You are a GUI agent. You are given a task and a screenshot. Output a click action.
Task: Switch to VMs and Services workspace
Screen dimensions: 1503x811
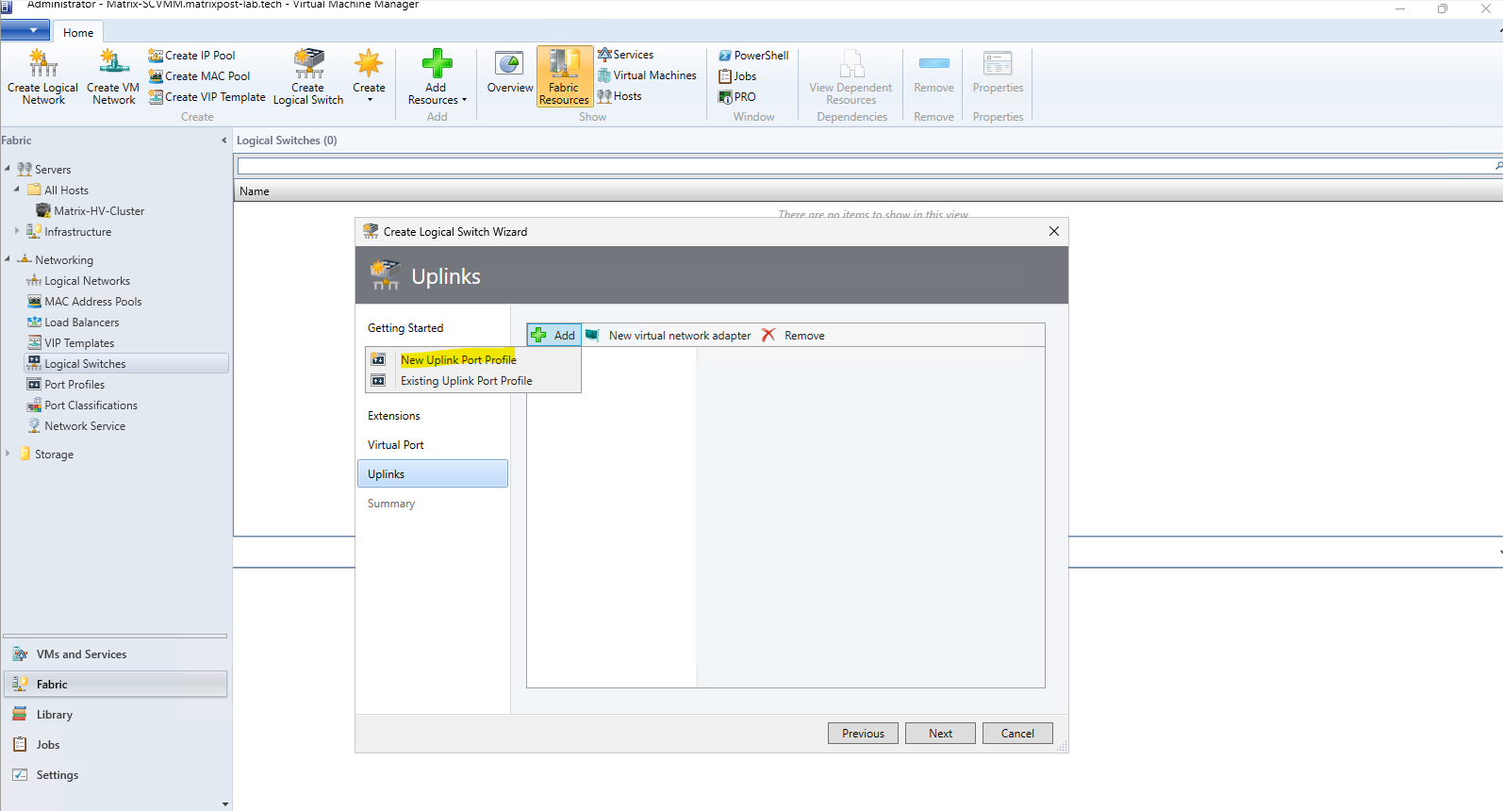[x=115, y=654]
